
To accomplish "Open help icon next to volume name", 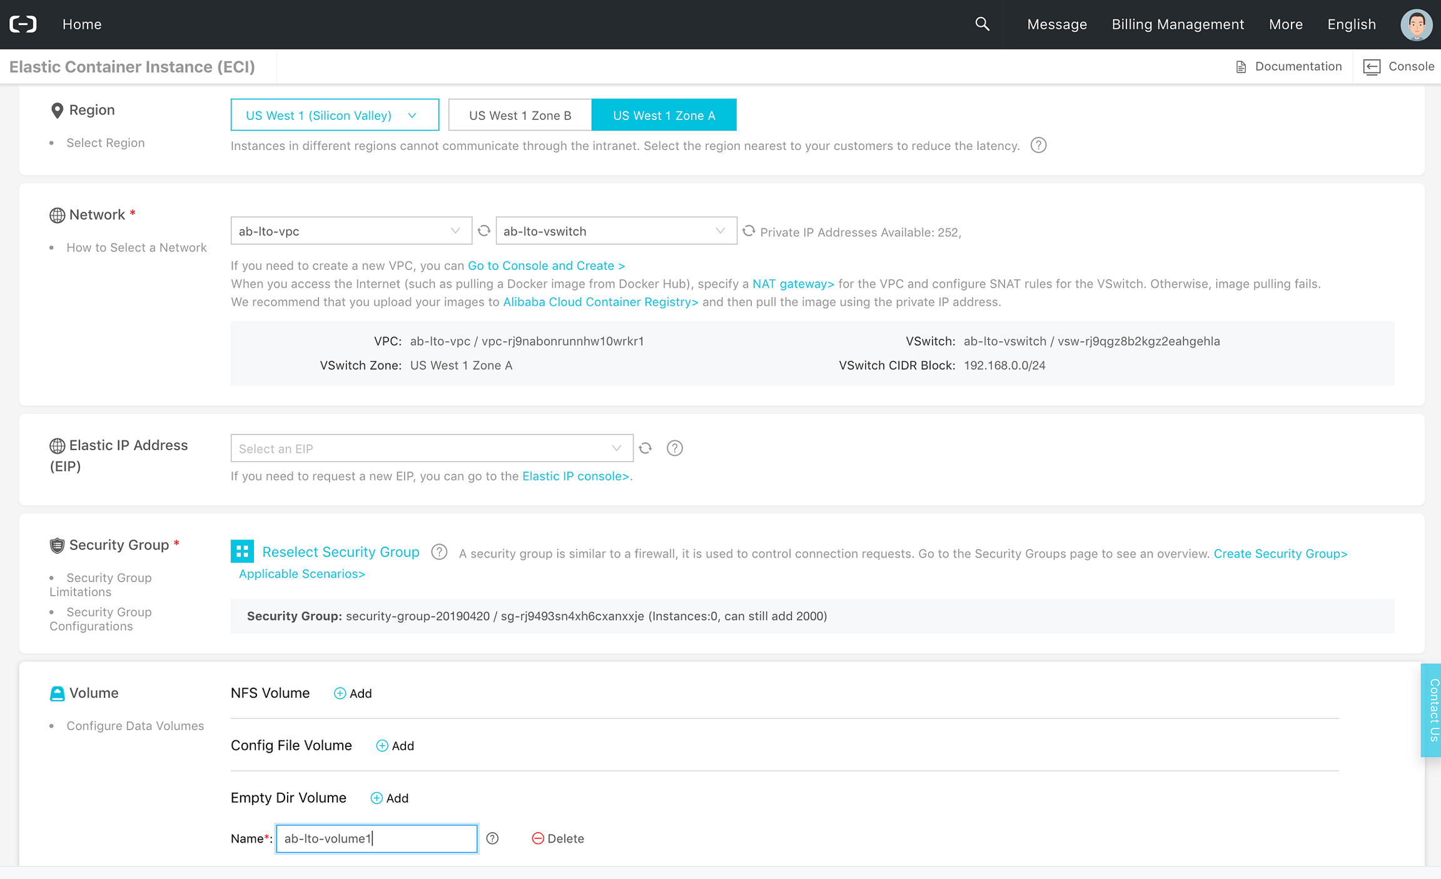I will (492, 838).
